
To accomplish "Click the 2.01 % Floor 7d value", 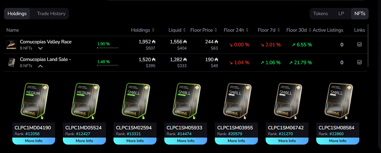I will tap(270, 45).
